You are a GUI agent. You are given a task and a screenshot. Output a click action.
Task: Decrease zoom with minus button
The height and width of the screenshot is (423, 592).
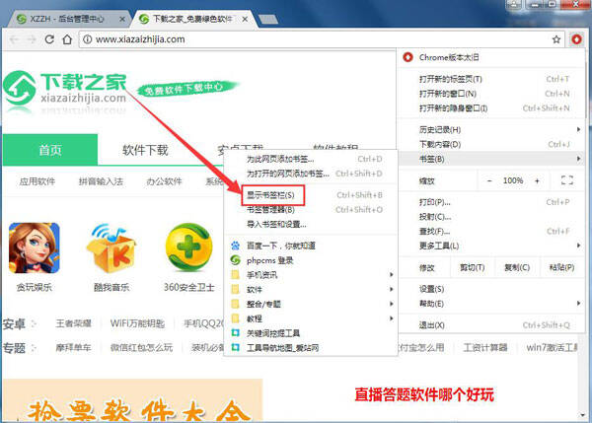click(x=489, y=180)
